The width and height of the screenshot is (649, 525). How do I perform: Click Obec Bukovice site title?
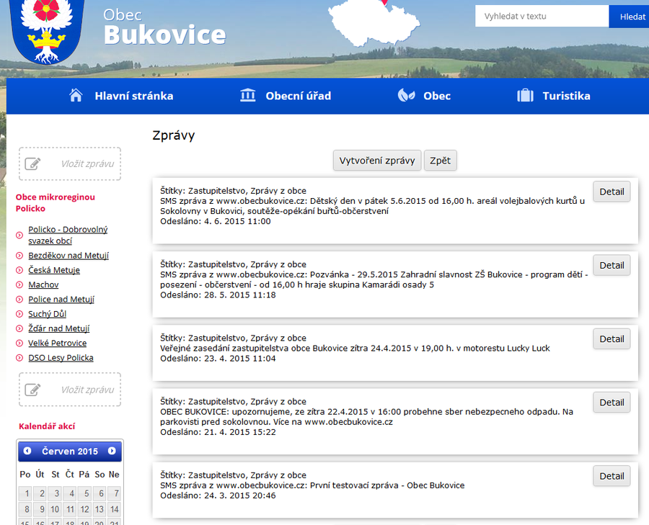tap(164, 27)
